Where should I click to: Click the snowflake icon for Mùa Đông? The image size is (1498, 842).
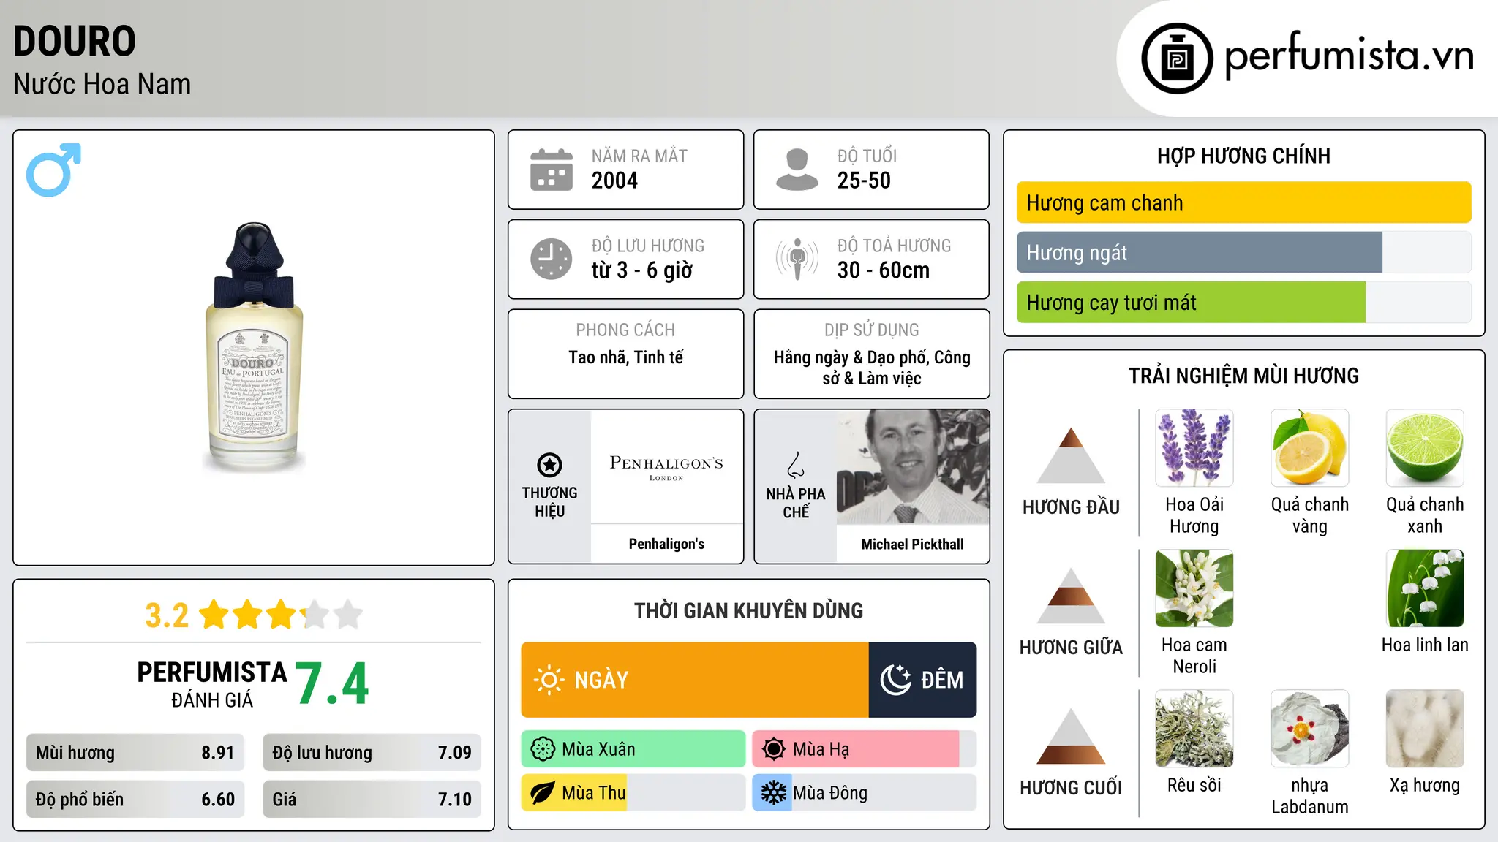coord(773,793)
